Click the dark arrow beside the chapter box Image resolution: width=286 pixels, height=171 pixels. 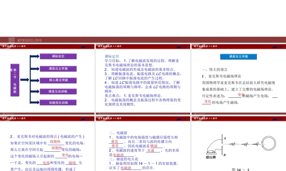coord(24,80)
